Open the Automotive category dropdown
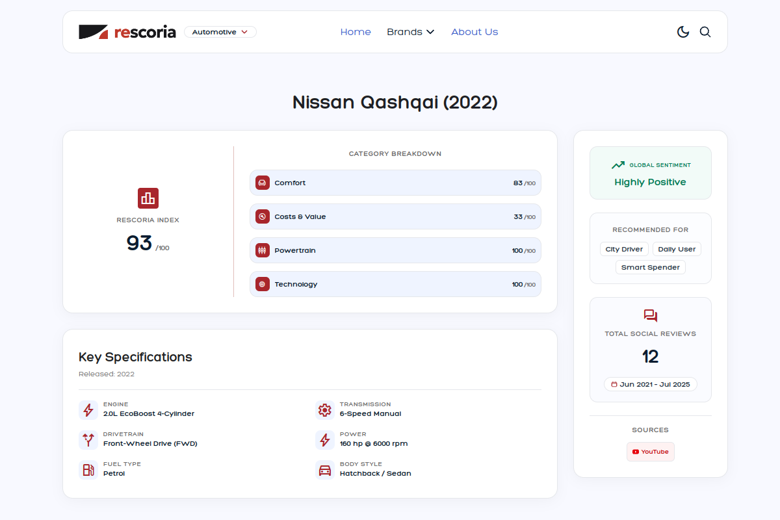 [220, 32]
